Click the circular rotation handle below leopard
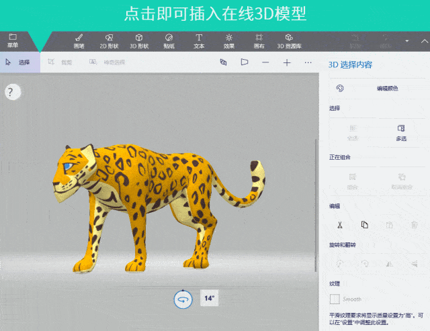The height and width of the screenshot is (331, 430). 183,299
